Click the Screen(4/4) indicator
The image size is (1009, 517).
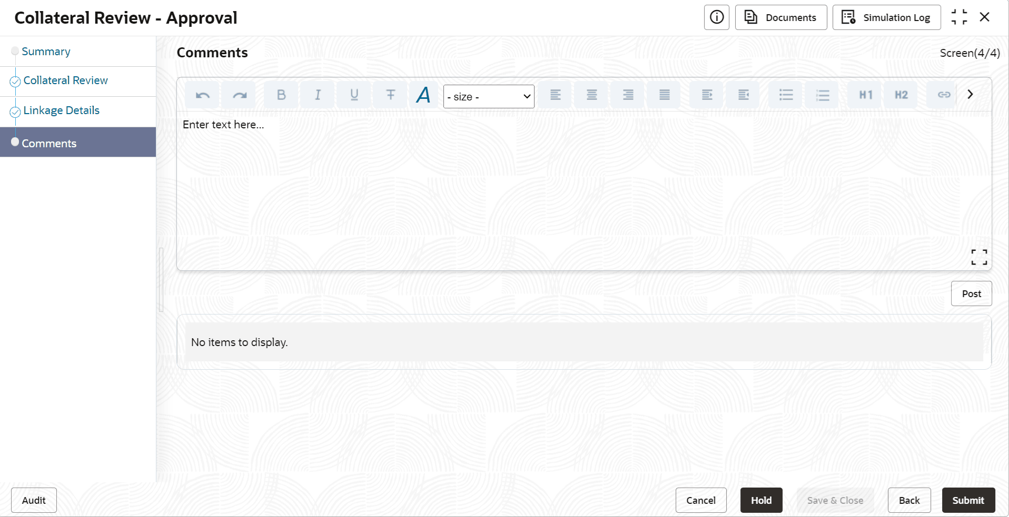[970, 53]
